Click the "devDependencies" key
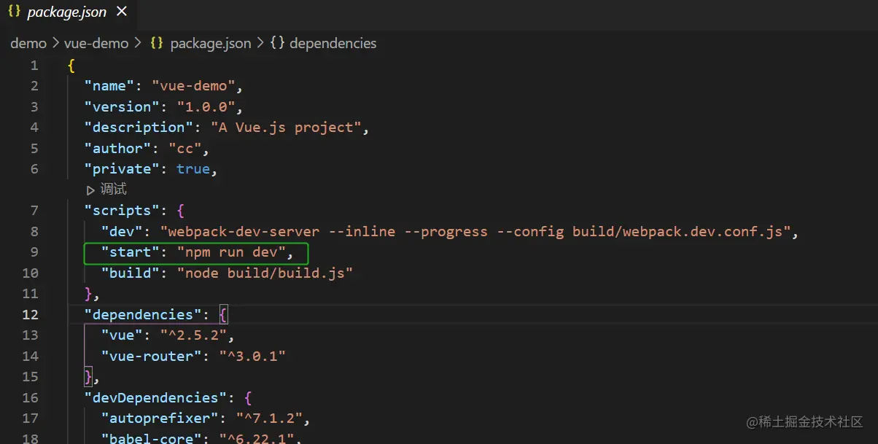 click(x=156, y=397)
